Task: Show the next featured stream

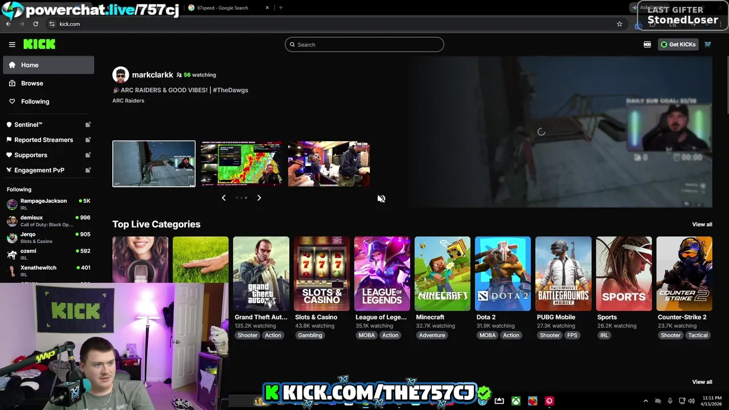Action: tap(259, 198)
